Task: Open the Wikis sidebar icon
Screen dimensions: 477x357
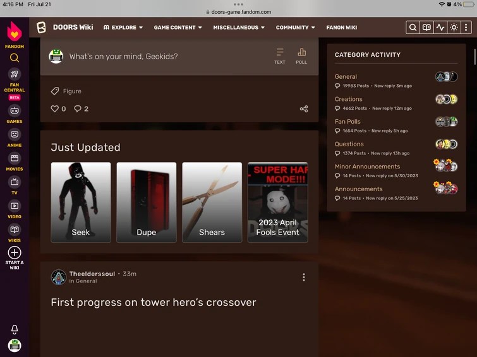Action: [15, 230]
